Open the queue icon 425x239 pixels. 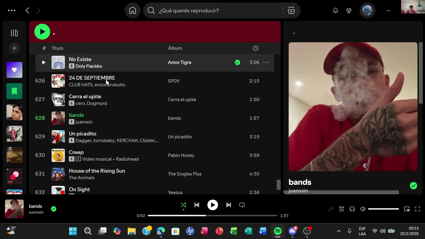click(x=341, y=209)
